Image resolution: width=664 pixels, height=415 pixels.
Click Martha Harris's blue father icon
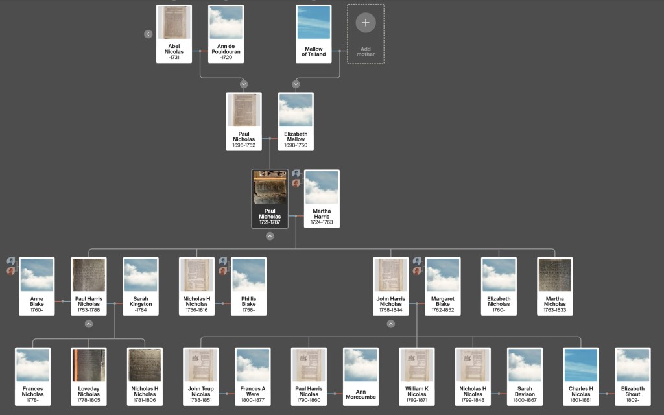tap(296, 174)
